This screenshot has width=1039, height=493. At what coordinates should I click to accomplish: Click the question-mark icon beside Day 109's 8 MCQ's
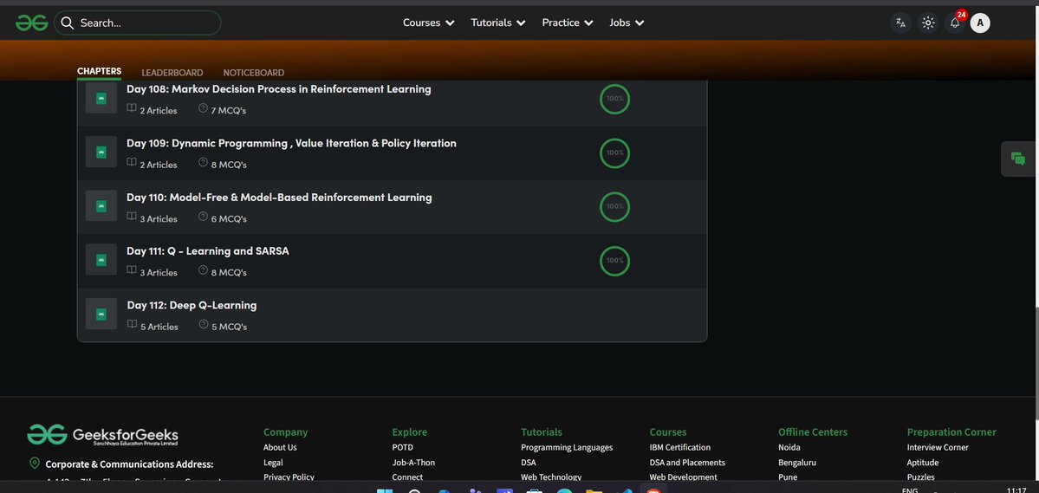click(x=204, y=163)
